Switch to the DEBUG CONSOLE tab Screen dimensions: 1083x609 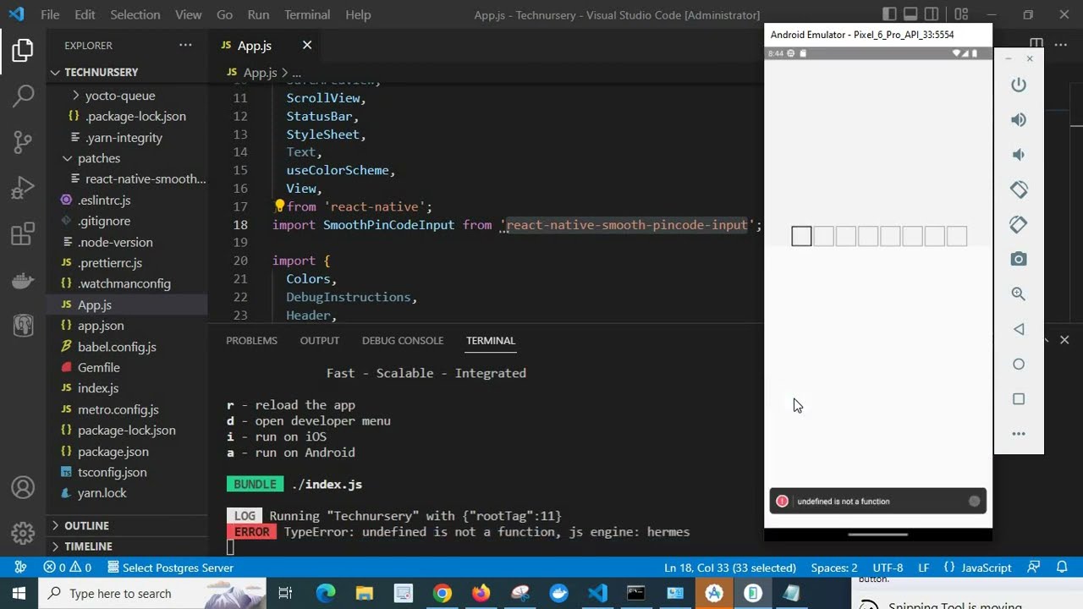tap(403, 340)
